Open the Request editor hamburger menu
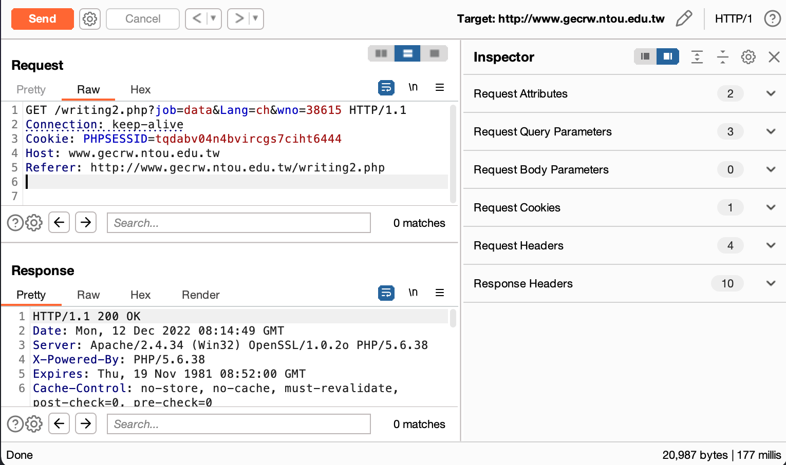Image resolution: width=786 pixels, height=465 pixels. tap(440, 88)
